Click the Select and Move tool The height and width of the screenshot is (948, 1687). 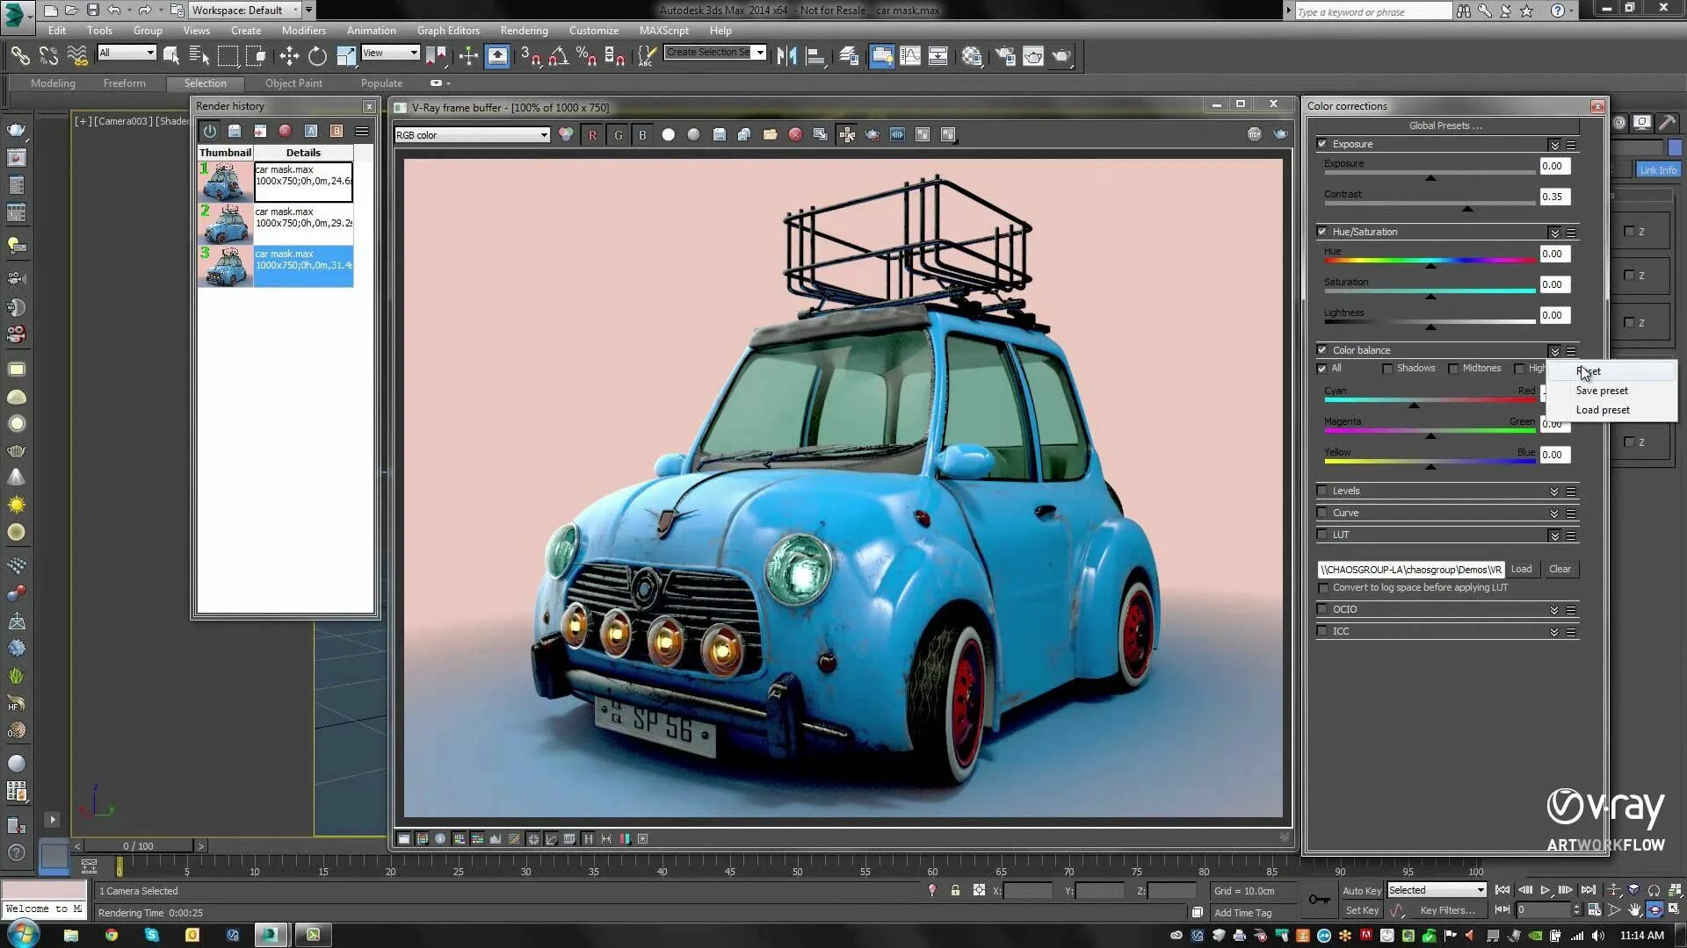coord(289,57)
